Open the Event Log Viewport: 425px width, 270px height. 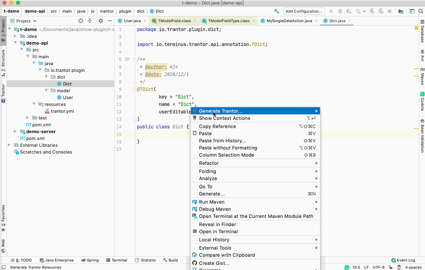click(x=403, y=260)
